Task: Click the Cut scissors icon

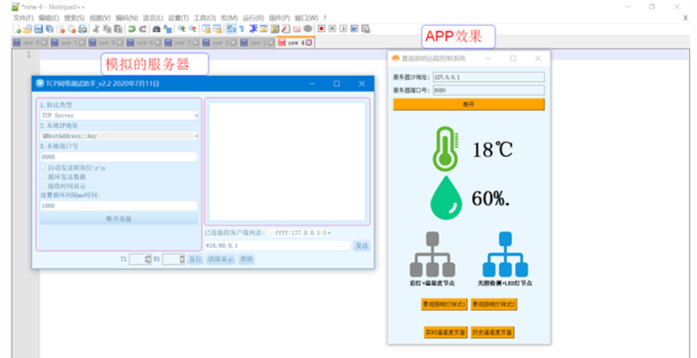Action: pyautogui.click(x=96, y=29)
